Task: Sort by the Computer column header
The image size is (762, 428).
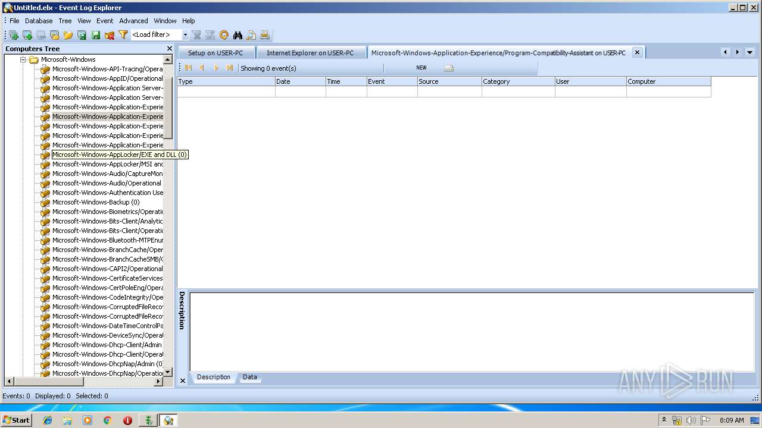Action: (669, 81)
